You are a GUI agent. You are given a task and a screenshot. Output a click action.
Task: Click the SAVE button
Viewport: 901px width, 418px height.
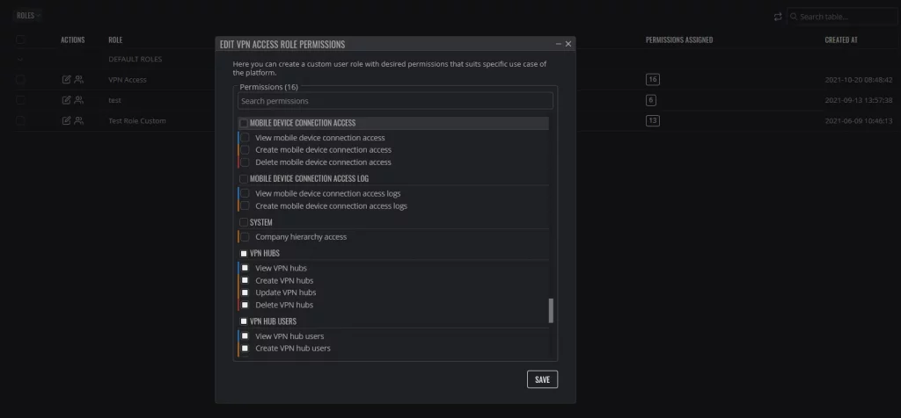(x=542, y=379)
